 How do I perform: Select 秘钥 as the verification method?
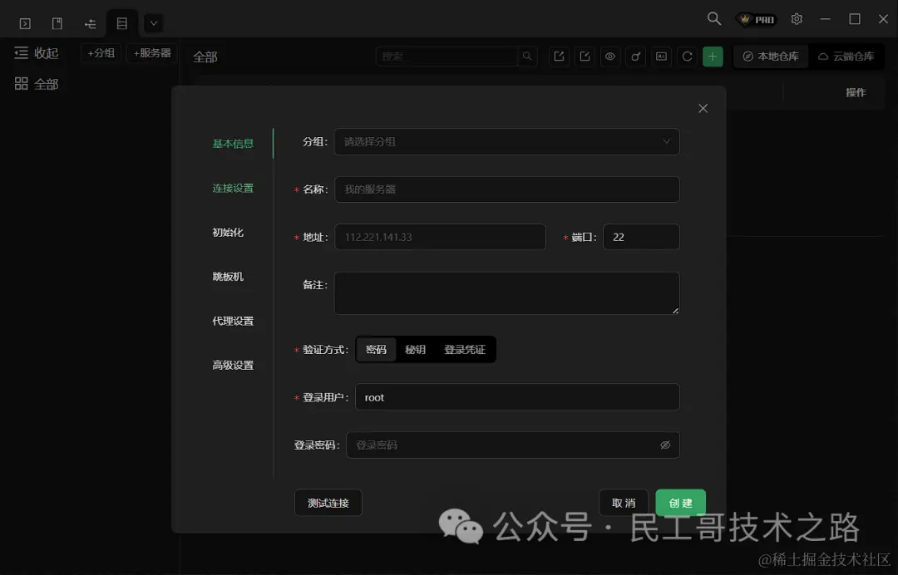(x=415, y=349)
